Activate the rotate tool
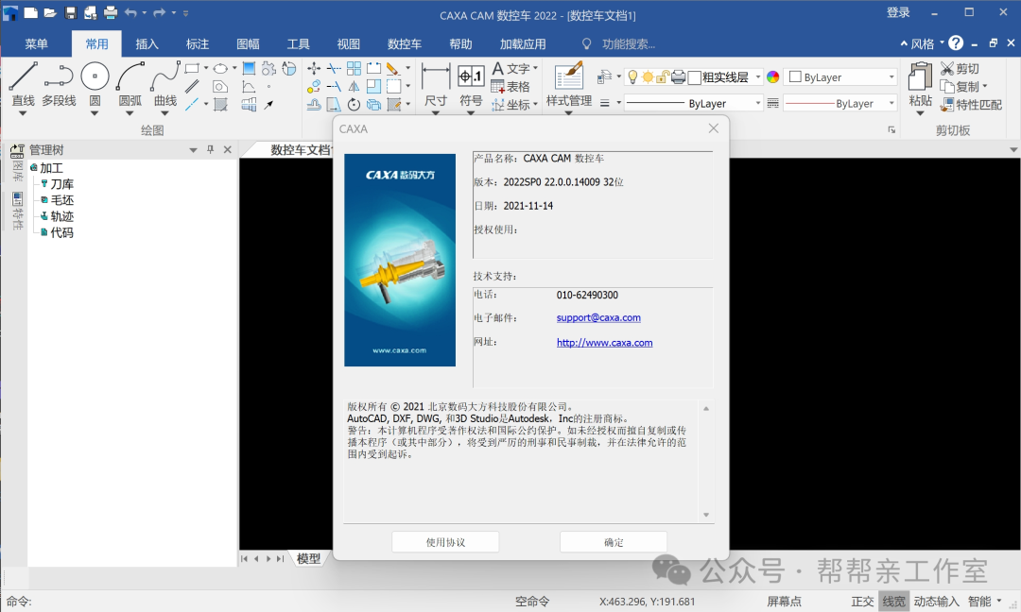This screenshot has width=1021, height=612. coord(354,104)
